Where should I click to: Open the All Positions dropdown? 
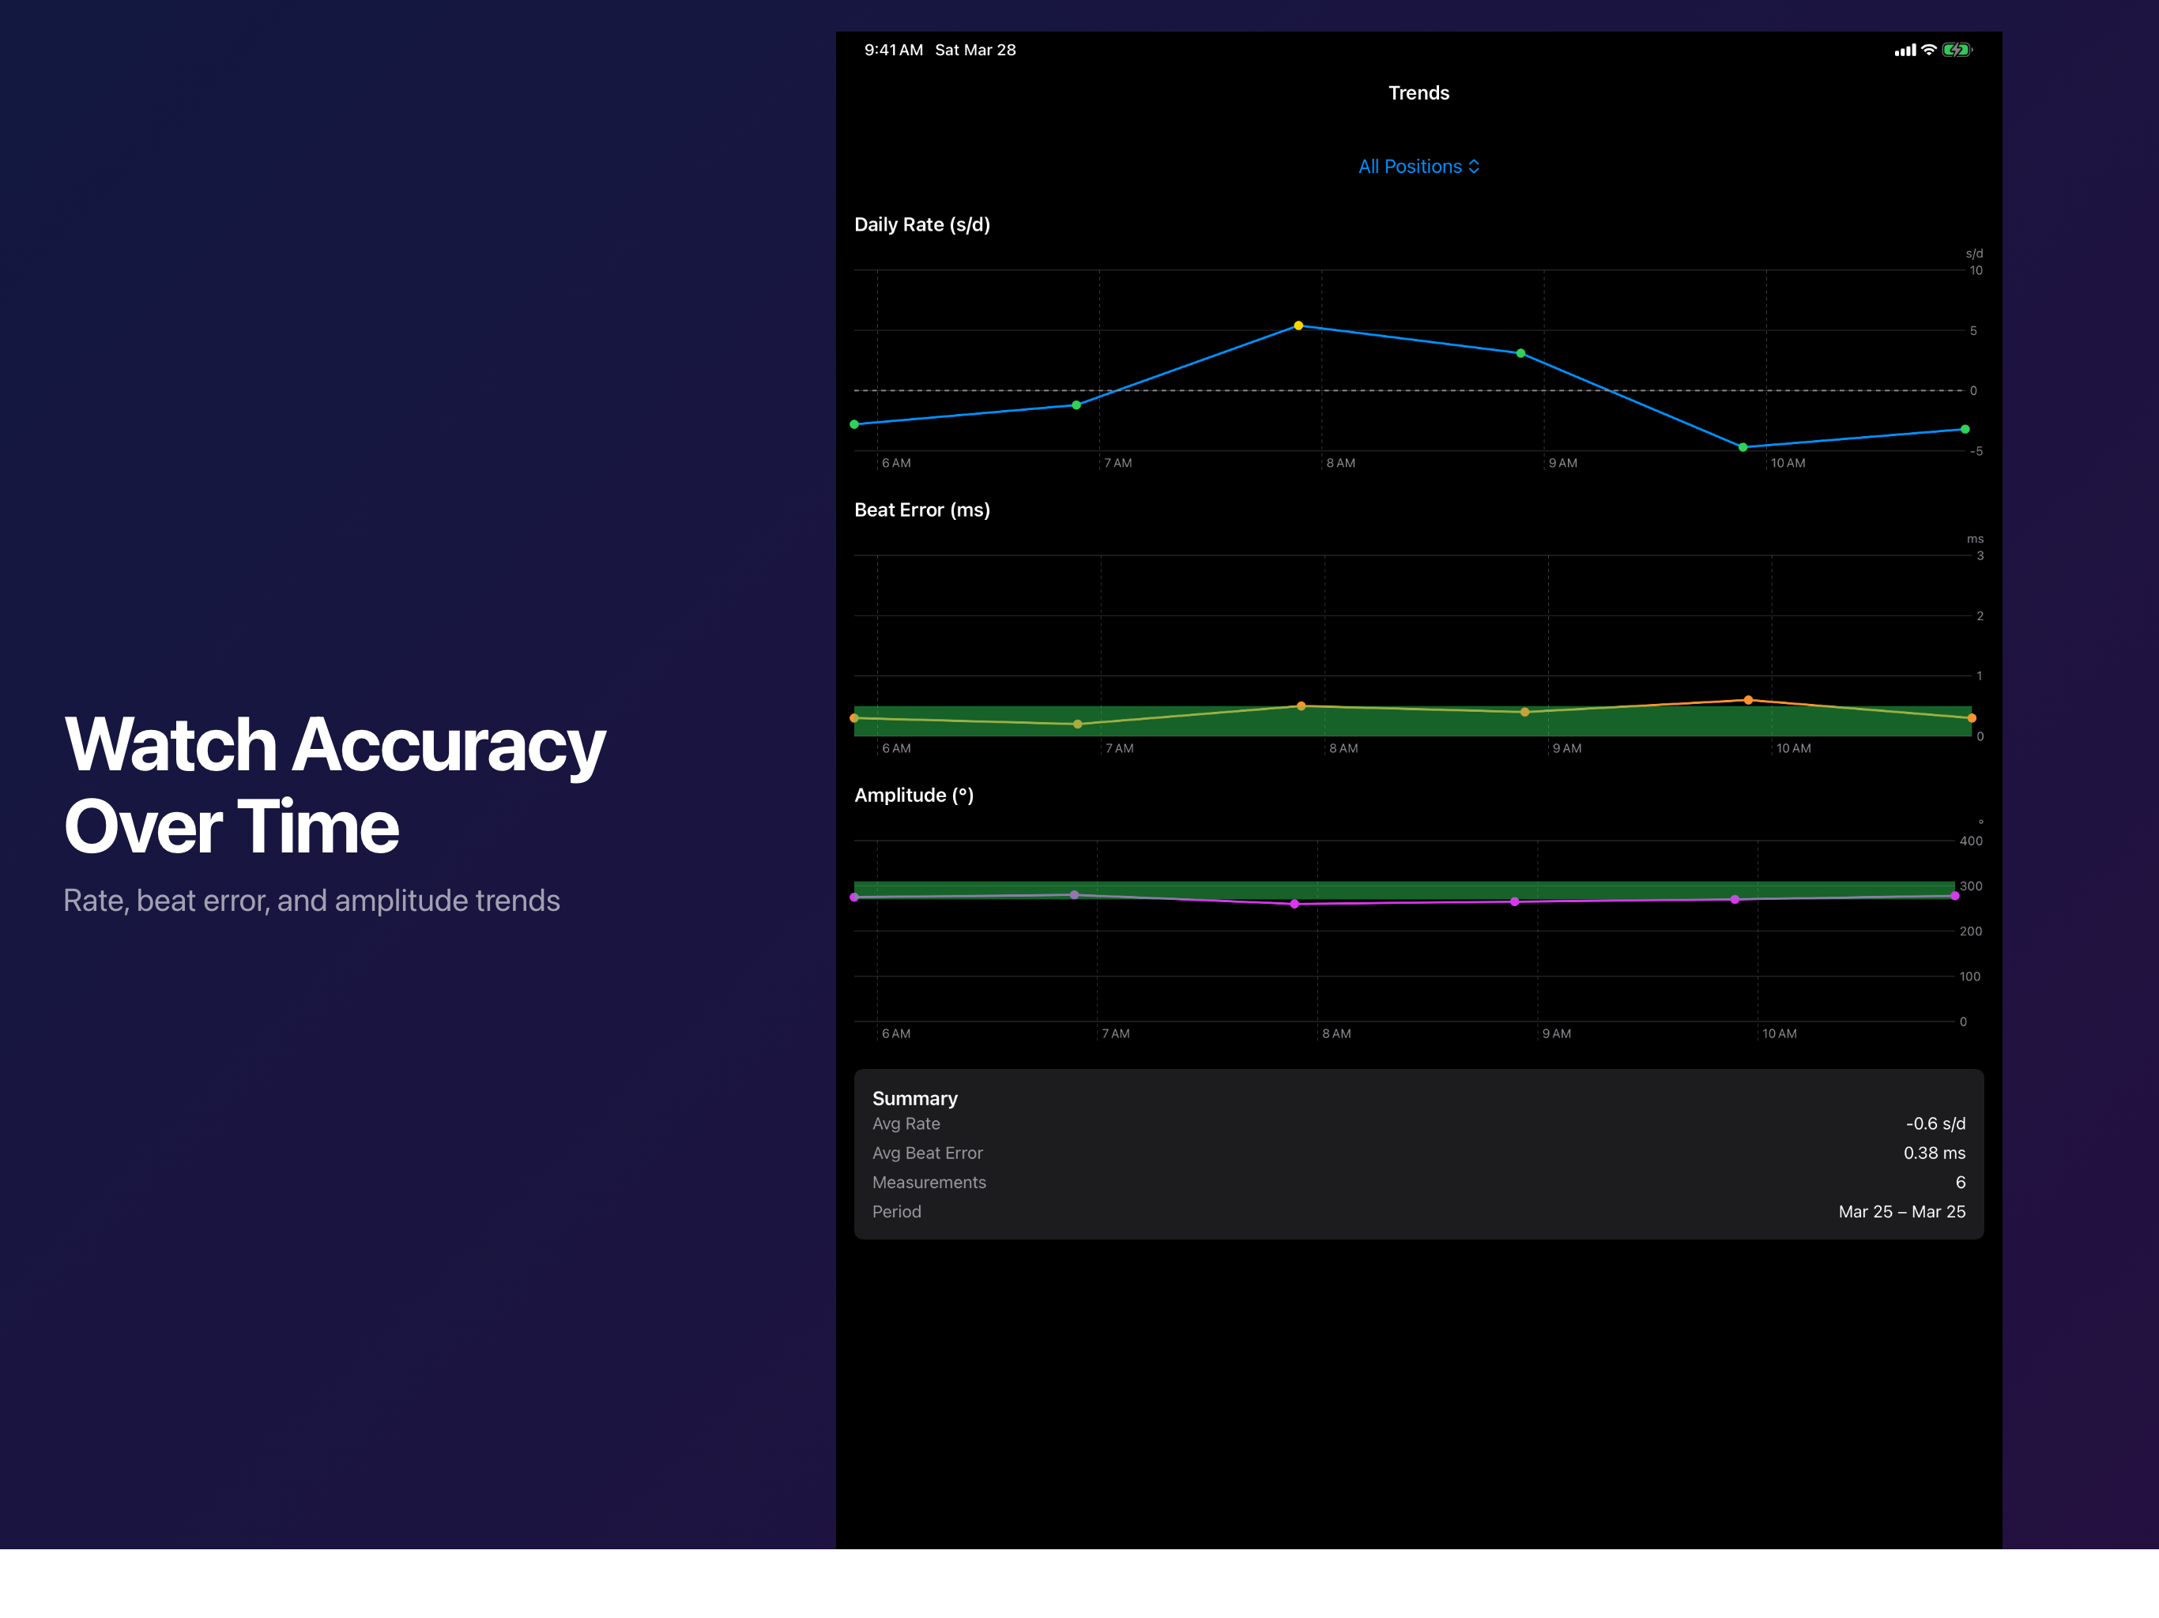pyautogui.click(x=1419, y=167)
